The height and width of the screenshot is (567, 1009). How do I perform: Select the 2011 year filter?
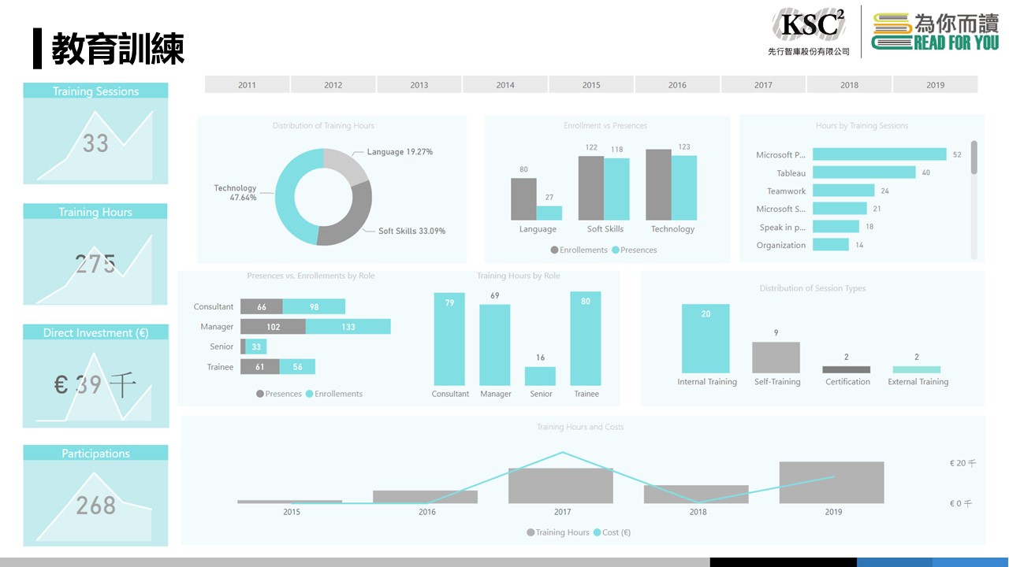(247, 85)
